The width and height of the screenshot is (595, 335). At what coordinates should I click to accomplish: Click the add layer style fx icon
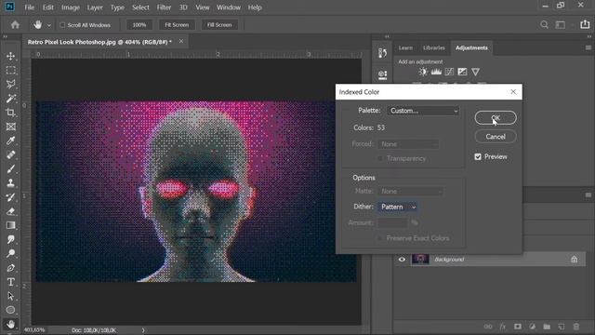click(x=503, y=327)
